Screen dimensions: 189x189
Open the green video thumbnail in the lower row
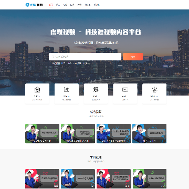click(x=149, y=178)
